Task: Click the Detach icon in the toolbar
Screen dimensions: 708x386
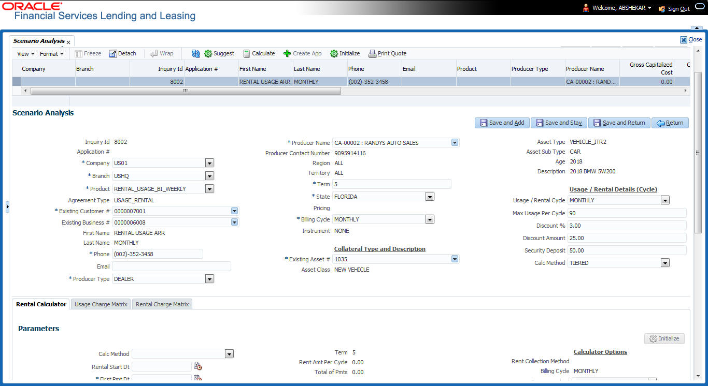Action: click(111, 53)
